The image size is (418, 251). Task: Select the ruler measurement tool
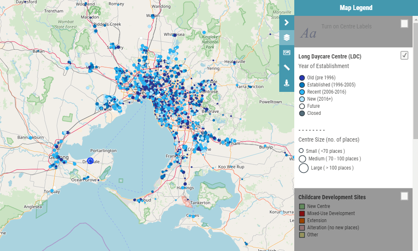click(286, 68)
